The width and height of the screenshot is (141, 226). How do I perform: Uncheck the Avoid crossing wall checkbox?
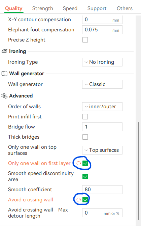(x=85, y=200)
